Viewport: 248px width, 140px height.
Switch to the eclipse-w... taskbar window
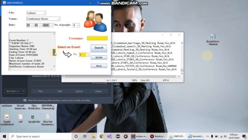coord(139,136)
